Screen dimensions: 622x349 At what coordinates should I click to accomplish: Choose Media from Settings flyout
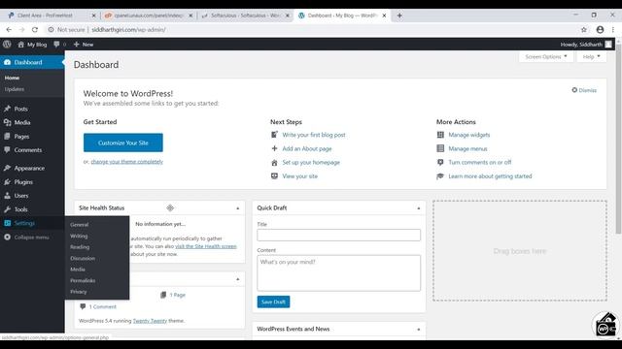(x=78, y=270)
